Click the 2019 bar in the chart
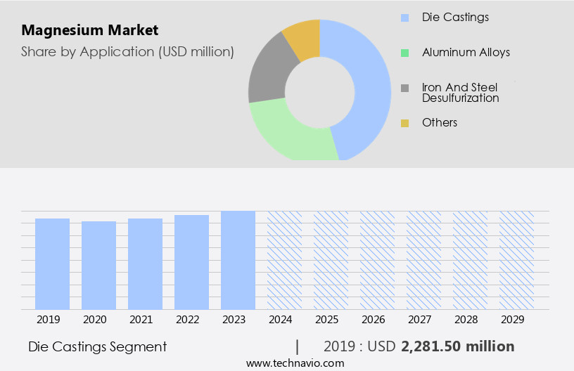The width and height of the screenshot is (574, 371). [53, 263]
